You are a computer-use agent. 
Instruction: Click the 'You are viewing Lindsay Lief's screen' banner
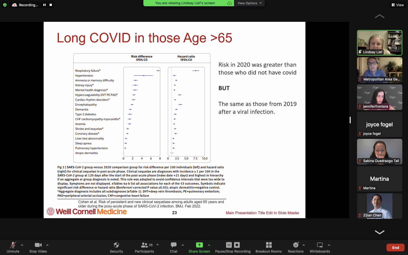[x=185, y=3]
